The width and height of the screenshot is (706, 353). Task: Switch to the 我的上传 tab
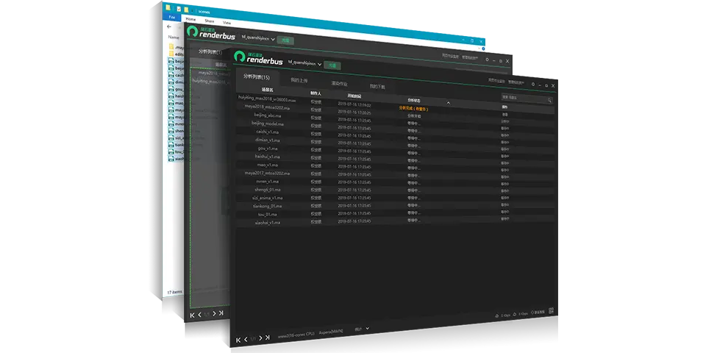point(299,79)
